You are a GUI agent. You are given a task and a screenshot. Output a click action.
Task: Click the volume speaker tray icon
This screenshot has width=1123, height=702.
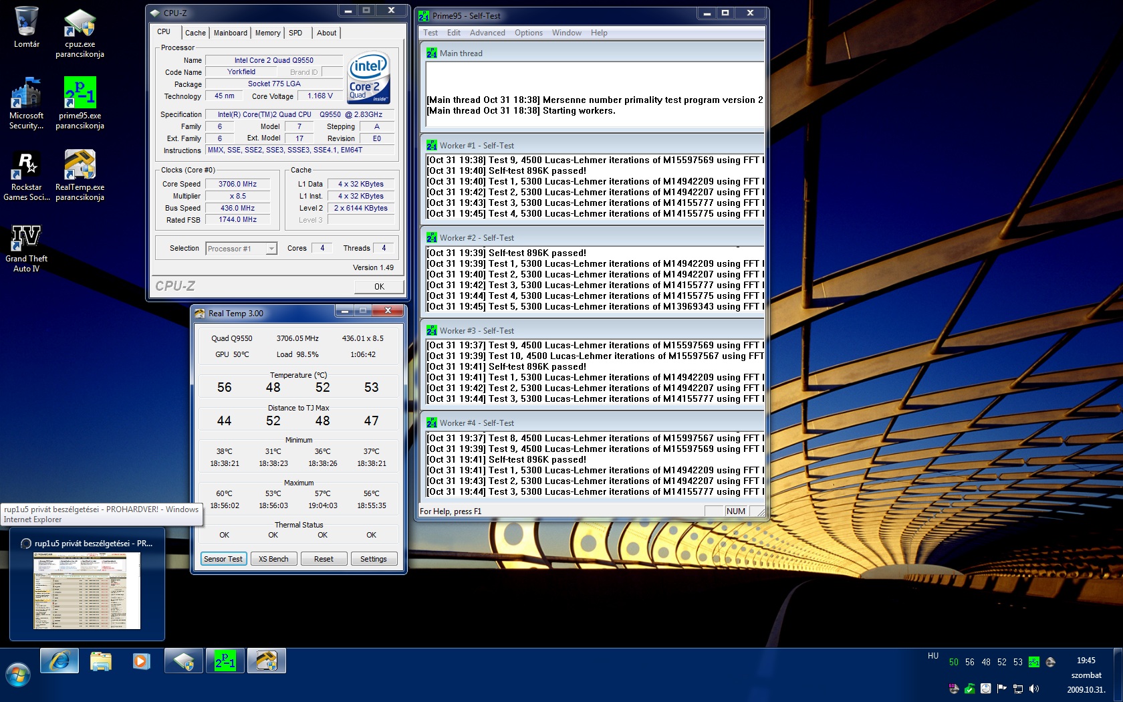tap(1034, 689)
